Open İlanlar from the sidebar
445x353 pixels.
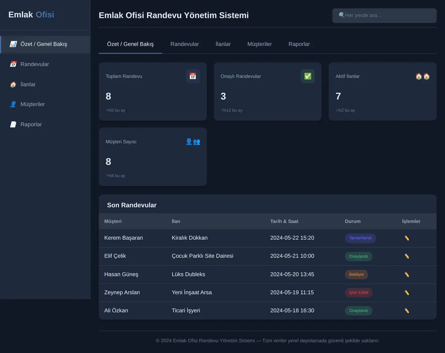click(x=45, y=85)
